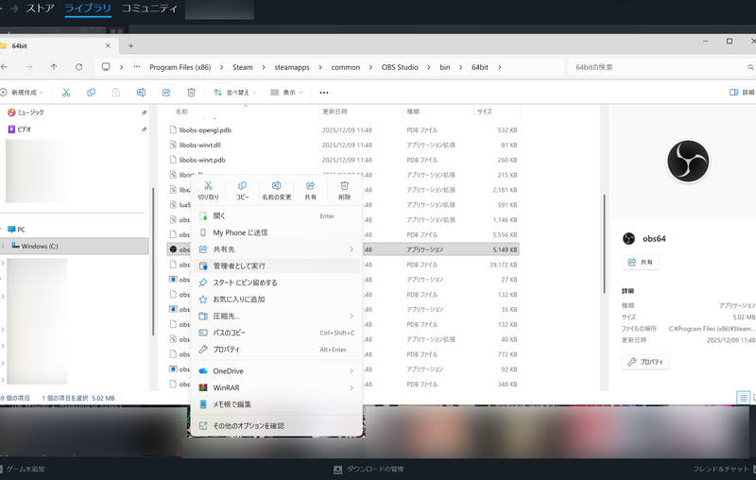
Task: Click the toolbar Share icon
Action: (x=166, y=93)
